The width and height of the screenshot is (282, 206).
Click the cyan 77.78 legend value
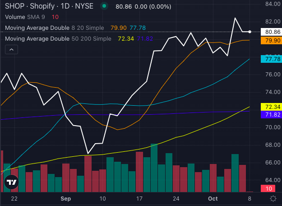(x=138, y=28)
